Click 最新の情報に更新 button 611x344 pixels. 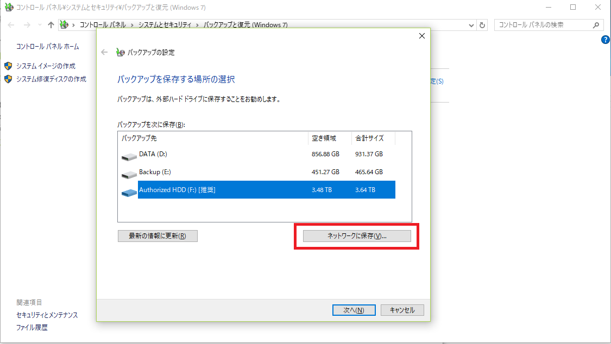click(158, 236)
